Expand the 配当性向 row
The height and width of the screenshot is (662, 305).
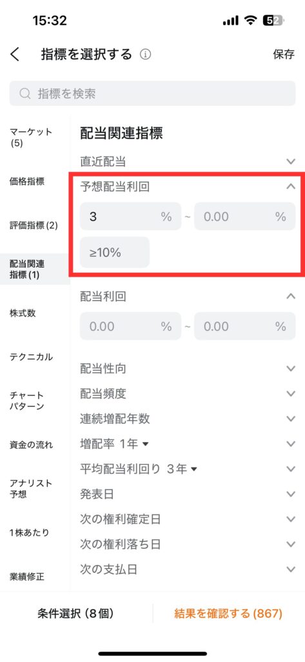tap(188, 368)
